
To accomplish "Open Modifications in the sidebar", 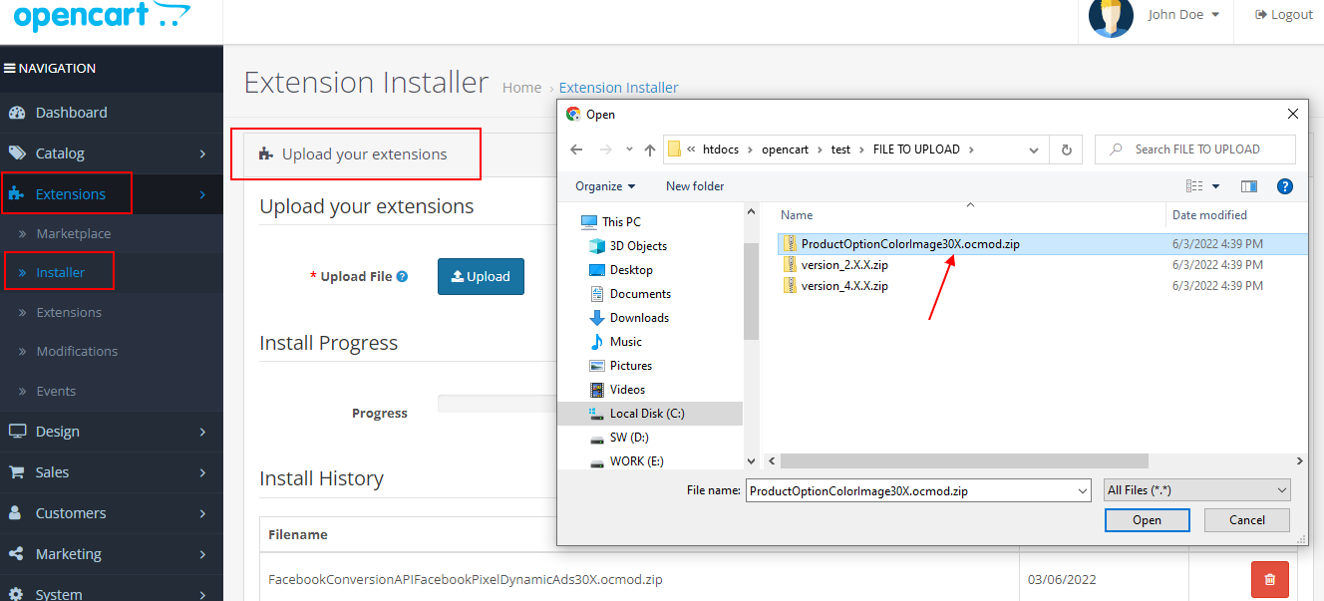I will (77, 351).
